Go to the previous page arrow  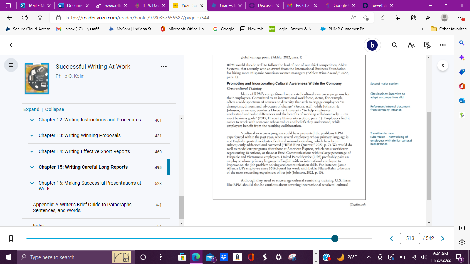coord(391,239)
